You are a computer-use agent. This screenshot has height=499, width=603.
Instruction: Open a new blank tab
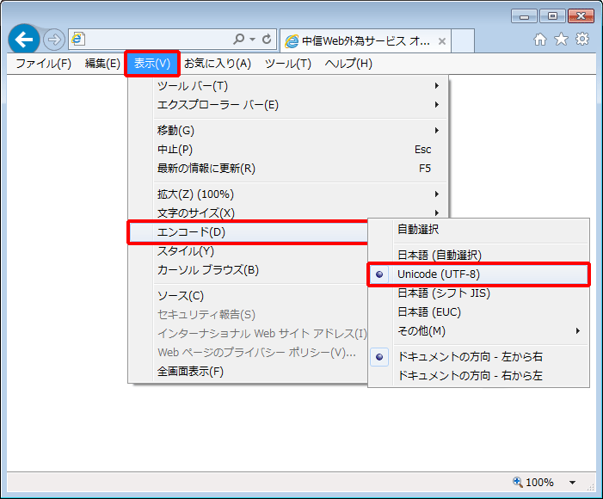coord(463,40)
